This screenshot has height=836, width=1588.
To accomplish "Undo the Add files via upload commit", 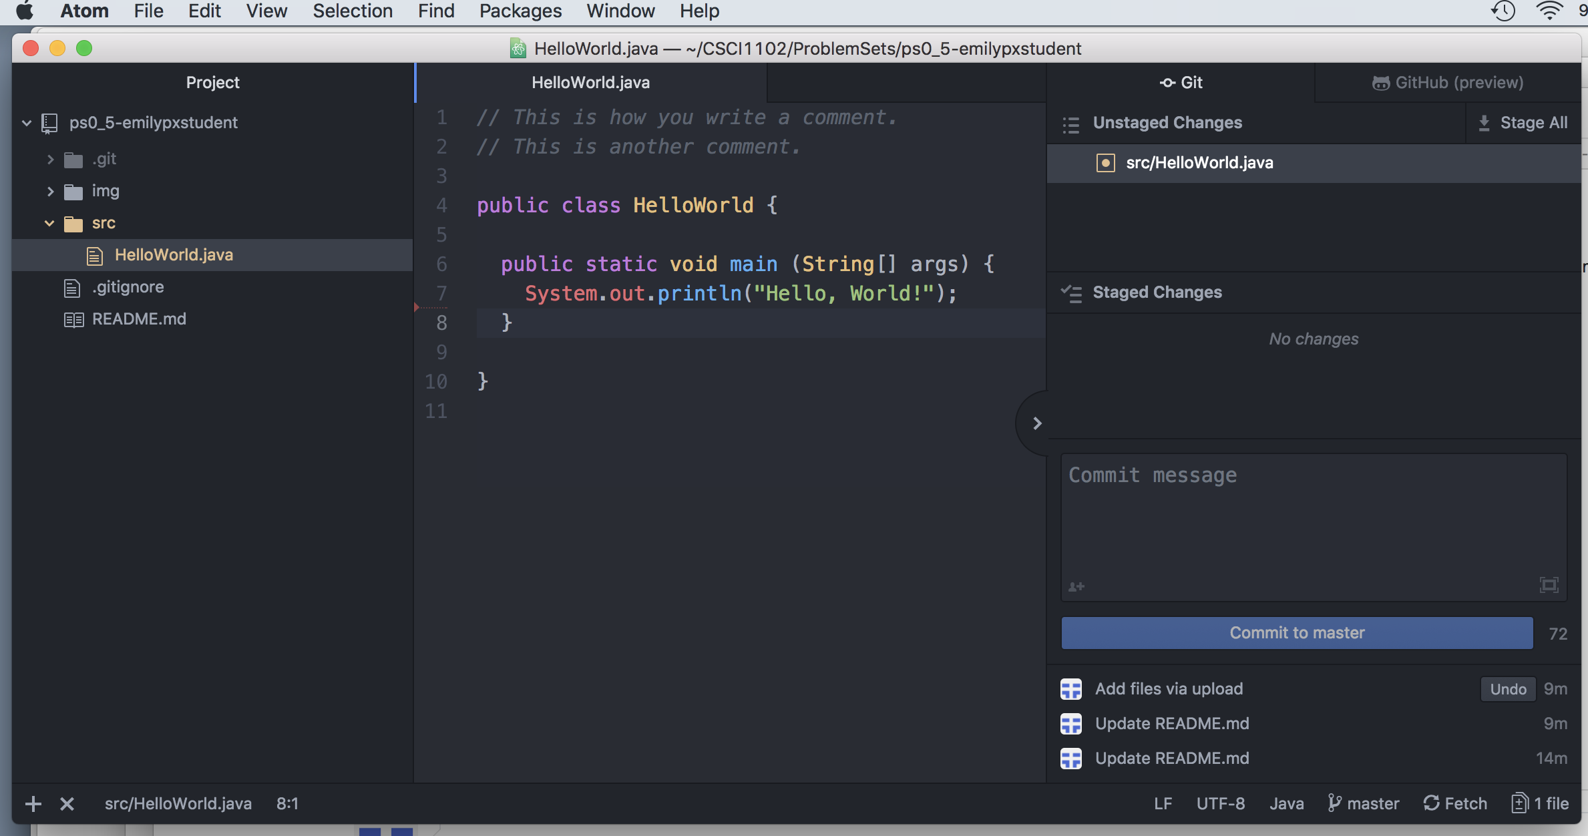I will (1507, 689).
